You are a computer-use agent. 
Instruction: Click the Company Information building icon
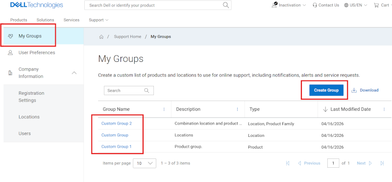(x=10, y=73)
